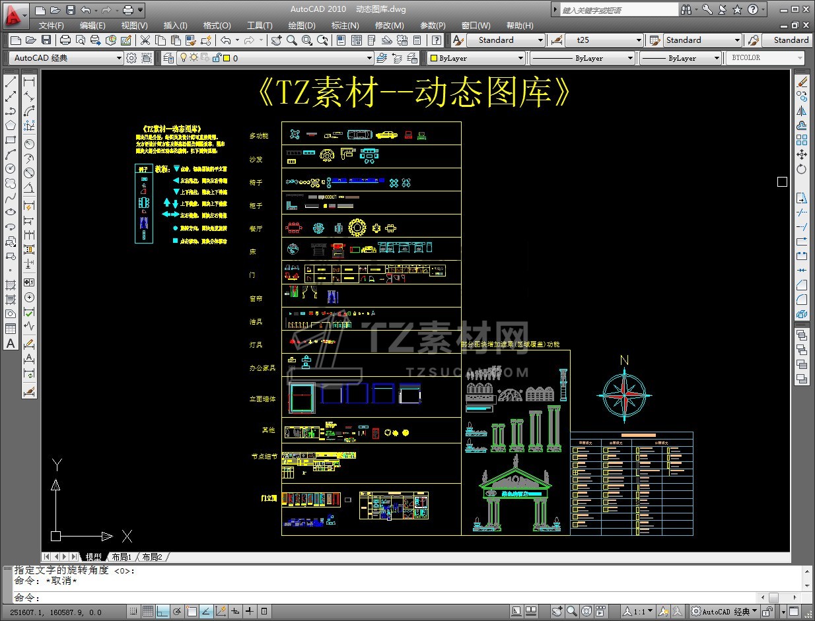The width and height of the screenshot is (815, 621).
Task: Toggle Polar tracking in status bar
Action: click(178, 612)
